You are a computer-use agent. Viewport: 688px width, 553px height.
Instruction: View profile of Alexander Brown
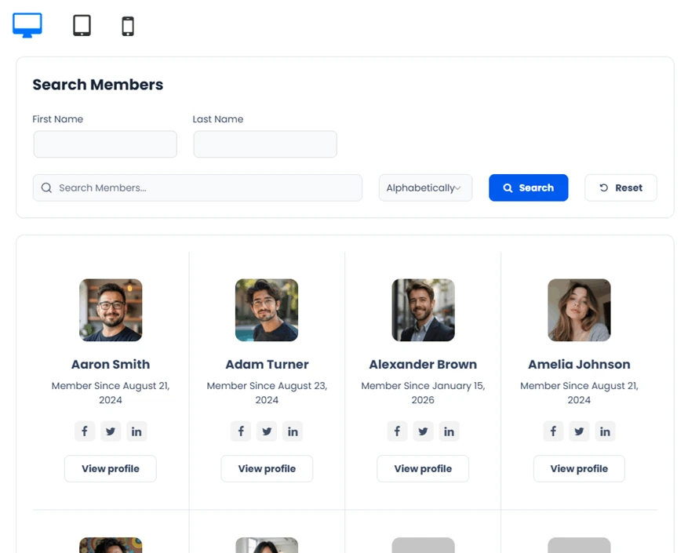tap(423, 469)
